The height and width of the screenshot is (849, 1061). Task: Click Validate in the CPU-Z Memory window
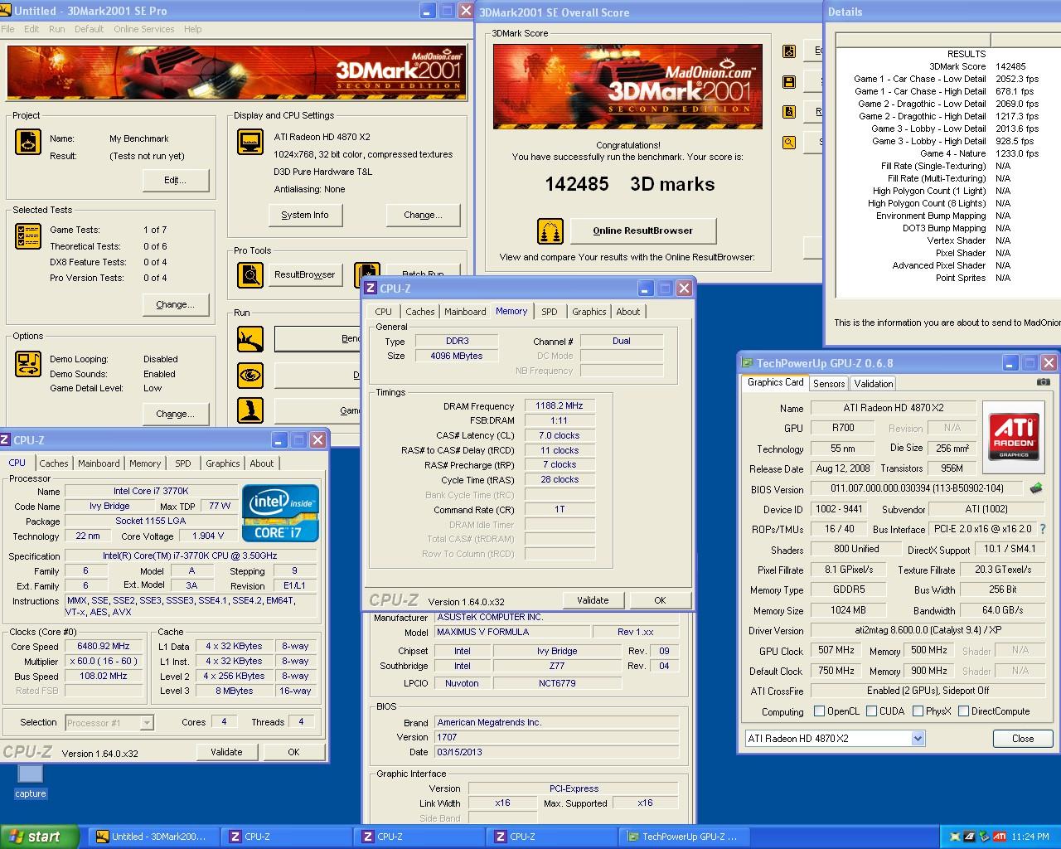593,600
